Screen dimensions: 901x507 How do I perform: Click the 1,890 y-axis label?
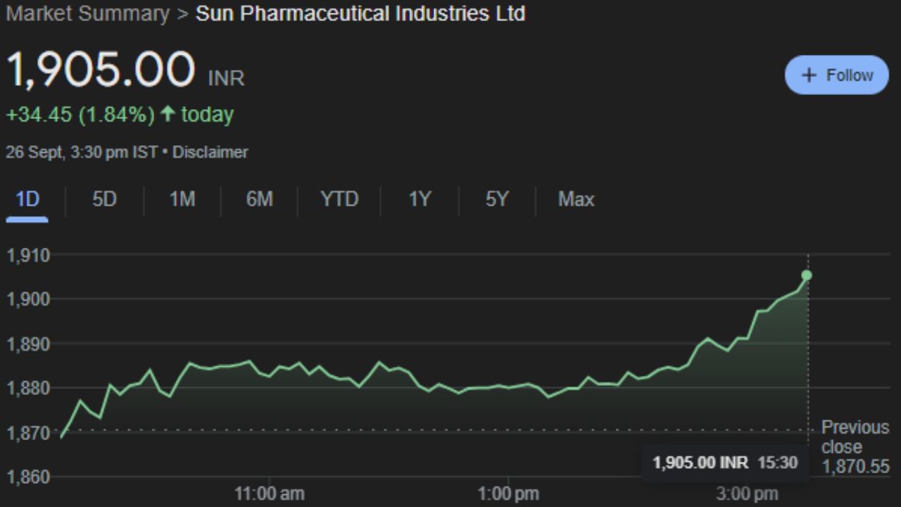(x=28, y=344)
